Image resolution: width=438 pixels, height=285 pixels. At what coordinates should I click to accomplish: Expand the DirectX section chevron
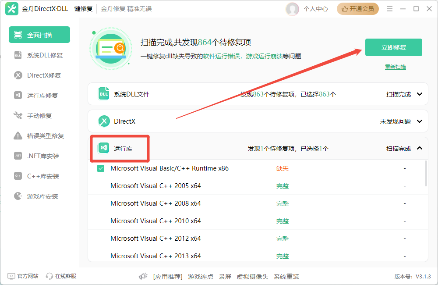420,121
